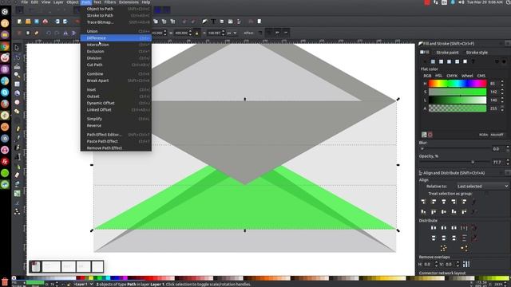Click the Save document icon
Screen dimensions: 511x287
37,22
